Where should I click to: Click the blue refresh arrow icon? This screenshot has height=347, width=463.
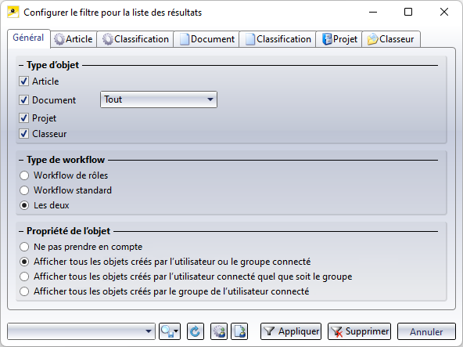tap(196, 331)
